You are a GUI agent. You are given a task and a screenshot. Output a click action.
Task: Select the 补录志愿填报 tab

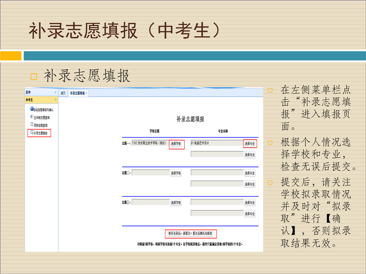pyautogui.click(x=77, y=93)
